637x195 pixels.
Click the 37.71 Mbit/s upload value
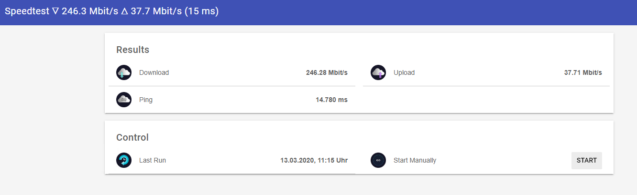coord(583,73)
